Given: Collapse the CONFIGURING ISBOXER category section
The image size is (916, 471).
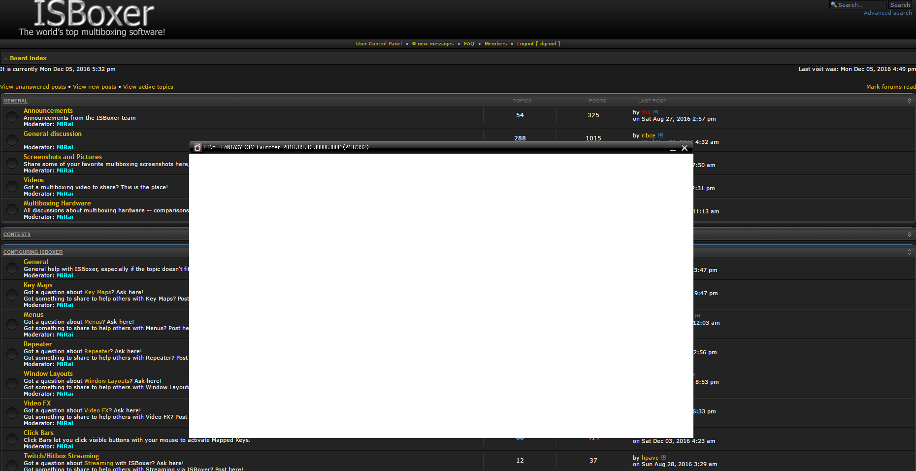Looking at the screenshot, I should point(910,252).
